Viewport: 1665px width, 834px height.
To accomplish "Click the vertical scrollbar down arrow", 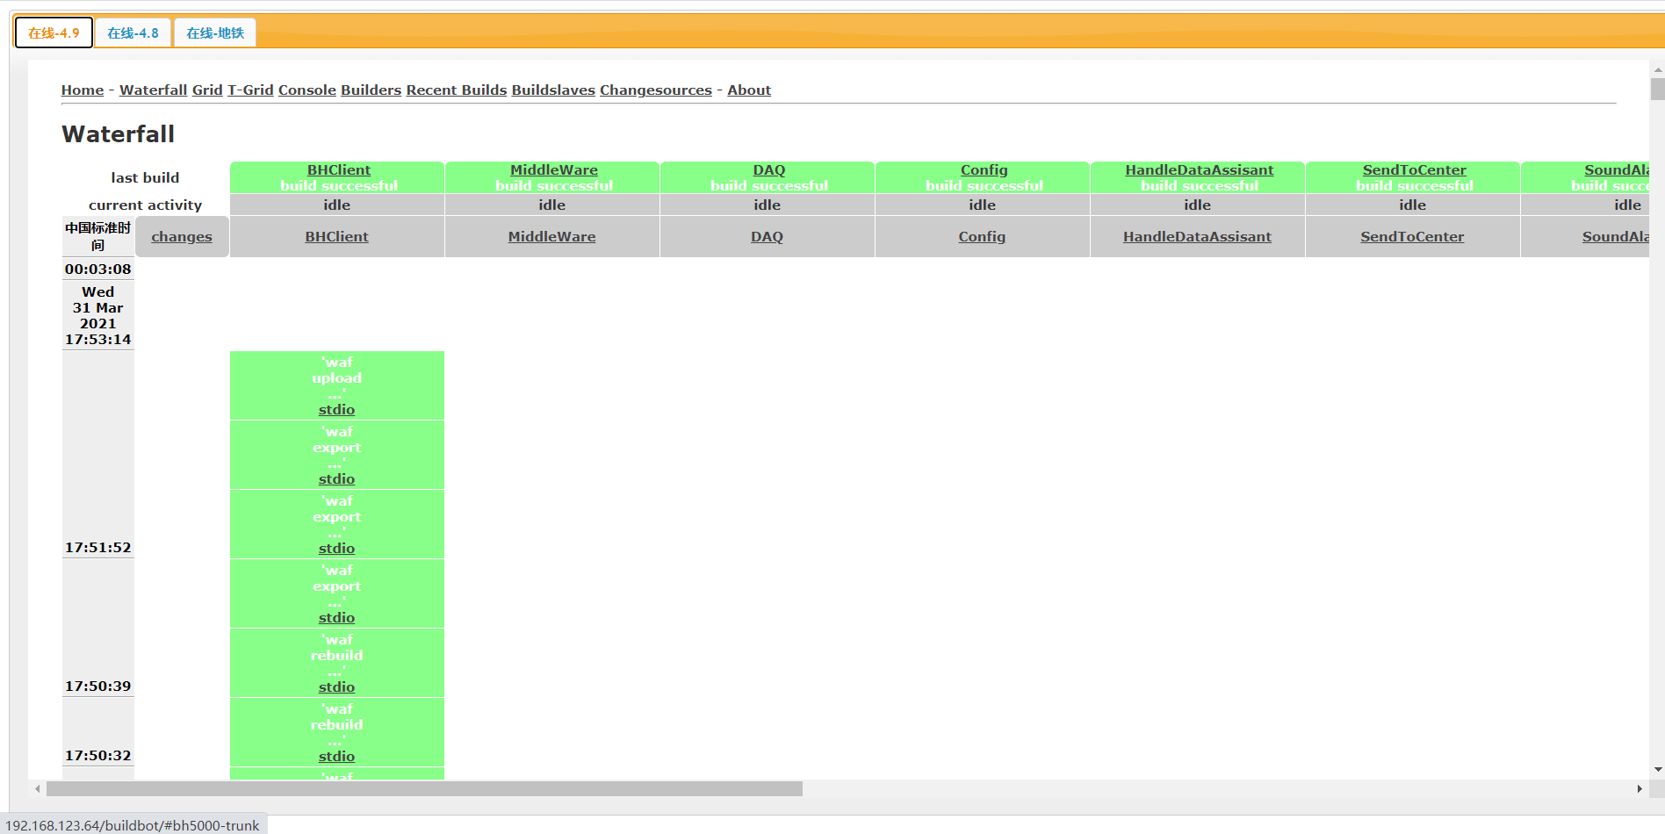I will 1657,770.
